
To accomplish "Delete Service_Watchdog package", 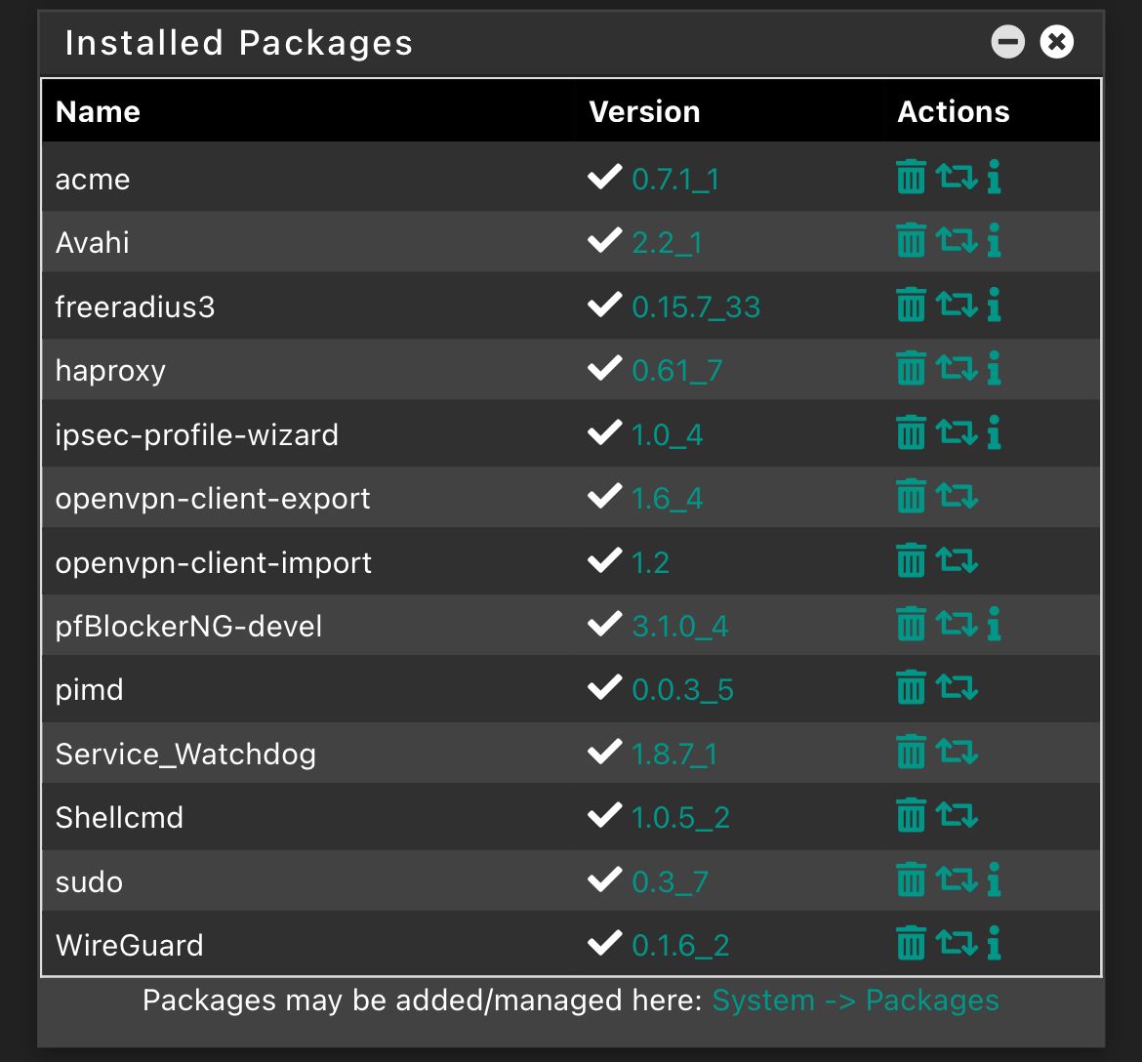I will (x=911, y=752).
